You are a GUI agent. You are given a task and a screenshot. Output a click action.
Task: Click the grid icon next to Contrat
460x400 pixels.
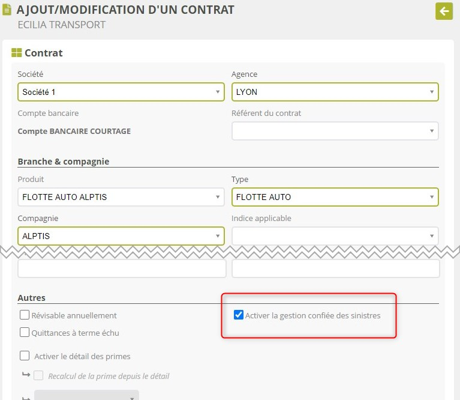click(17, 53)
